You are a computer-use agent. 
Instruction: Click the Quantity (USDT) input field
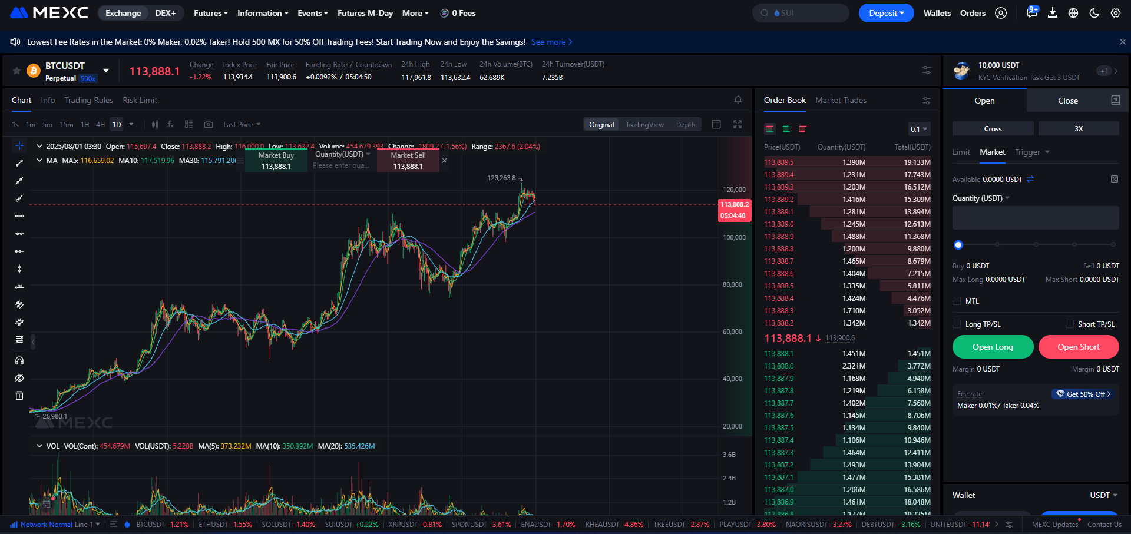click(x=1035, y=218)
